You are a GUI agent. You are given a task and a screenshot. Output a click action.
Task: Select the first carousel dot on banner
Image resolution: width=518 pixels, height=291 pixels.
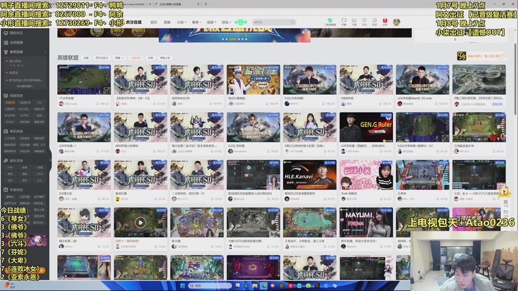[223, 39]
